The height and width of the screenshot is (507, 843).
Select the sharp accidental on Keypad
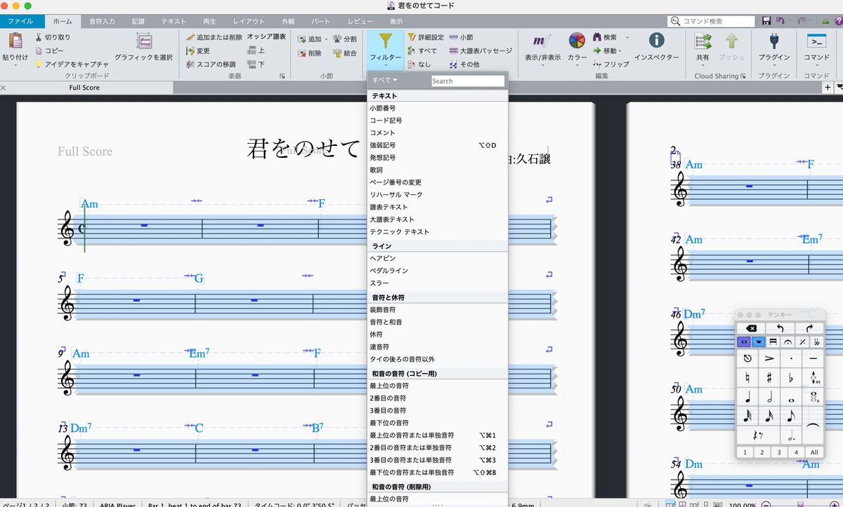pos(770,378)
